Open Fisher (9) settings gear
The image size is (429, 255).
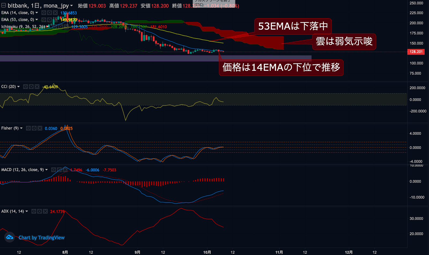pos(34,128)
